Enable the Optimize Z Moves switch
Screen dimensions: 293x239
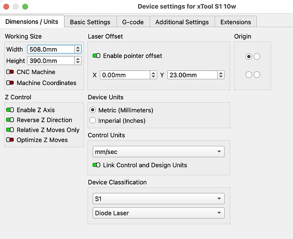(10, 140)
